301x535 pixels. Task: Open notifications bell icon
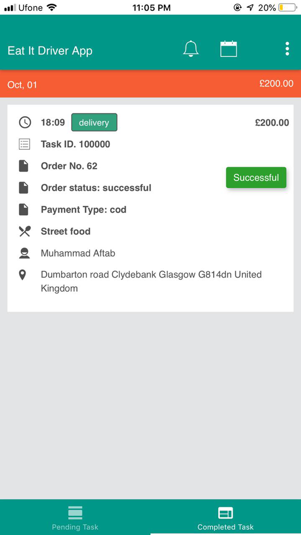(191, 49)
